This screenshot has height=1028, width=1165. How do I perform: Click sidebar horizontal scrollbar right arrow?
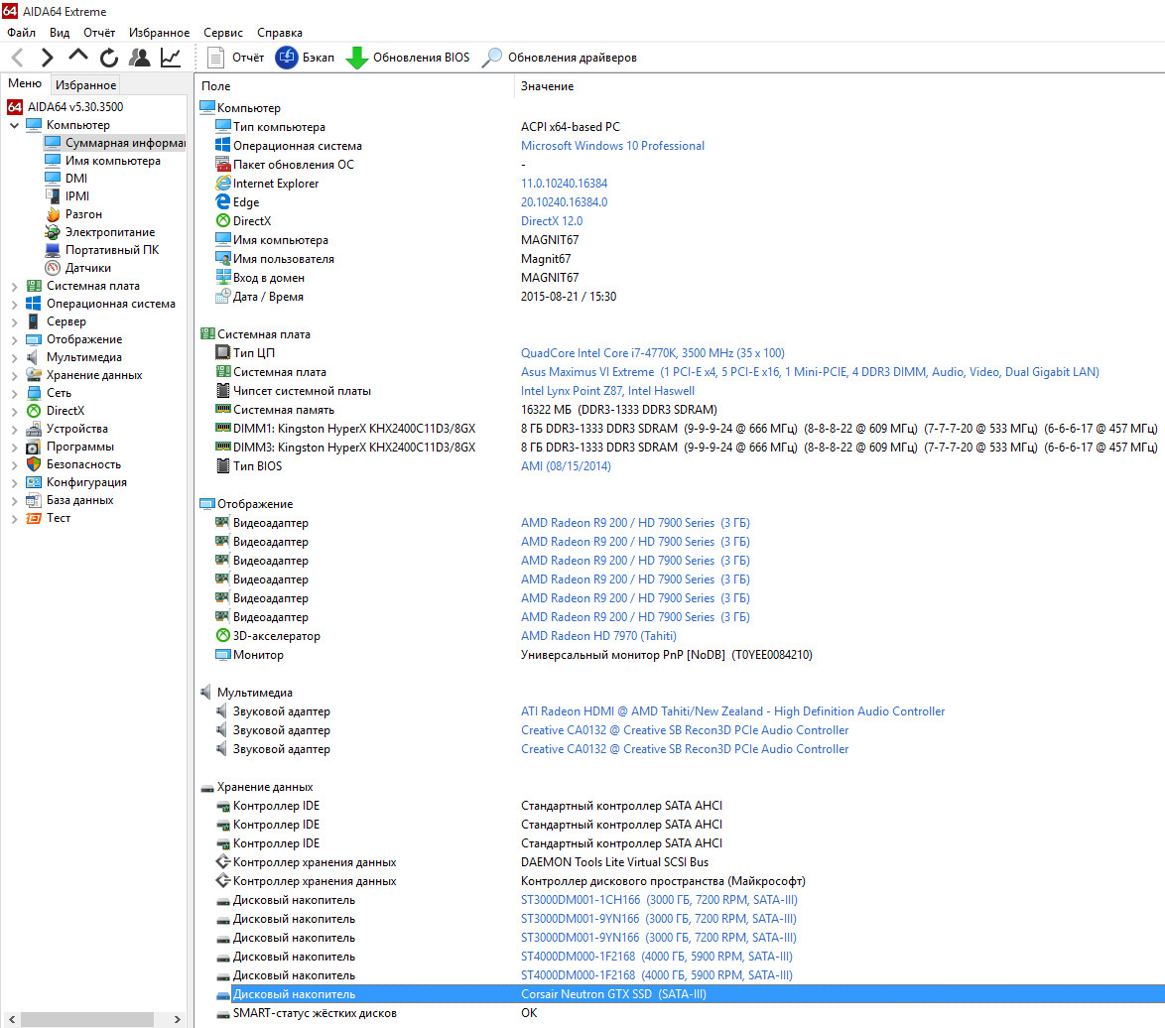pyautogui.click(x=177, y=1020)
